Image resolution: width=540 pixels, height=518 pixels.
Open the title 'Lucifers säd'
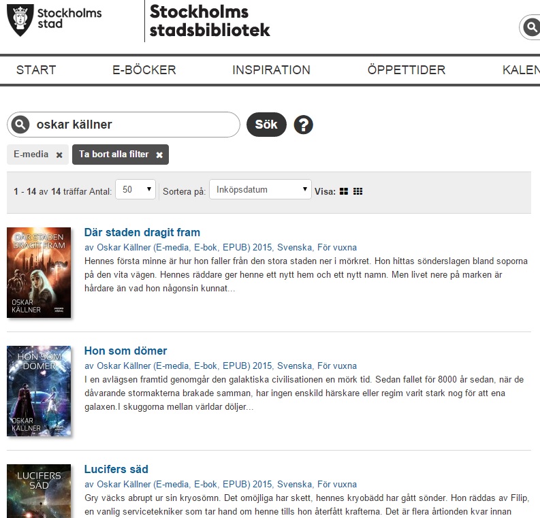pos(116,469)
